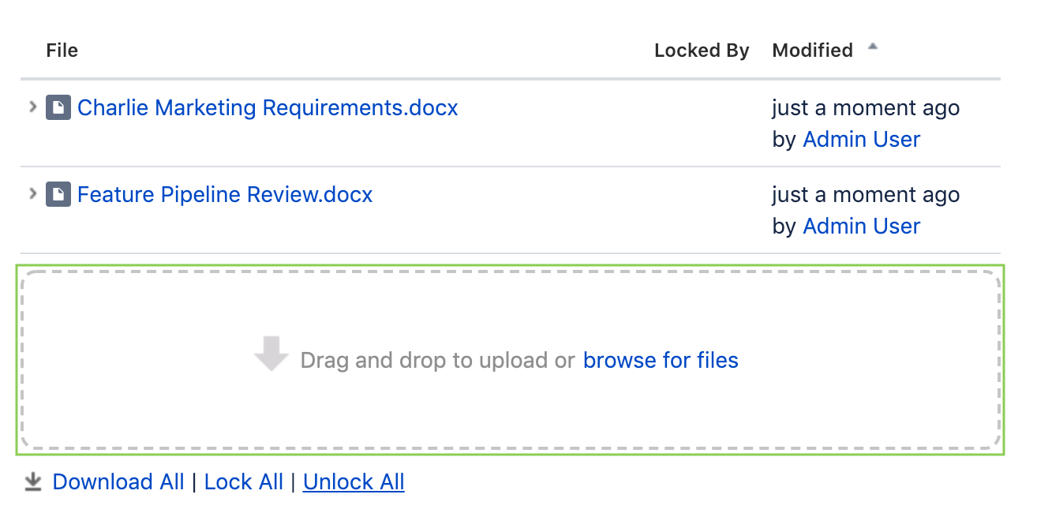Click the Charlie Marketing Requirements document icon
Viewport: 1037px width, 513px height.
click(58, 107)
